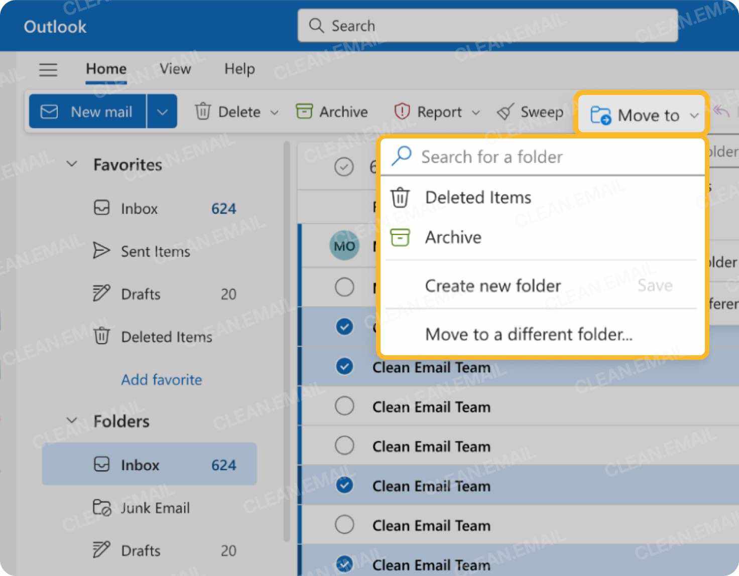Deselect the first checked Clean Email Team message
Image resolution: width=739 pixels, height=576 pixels.
344,366
